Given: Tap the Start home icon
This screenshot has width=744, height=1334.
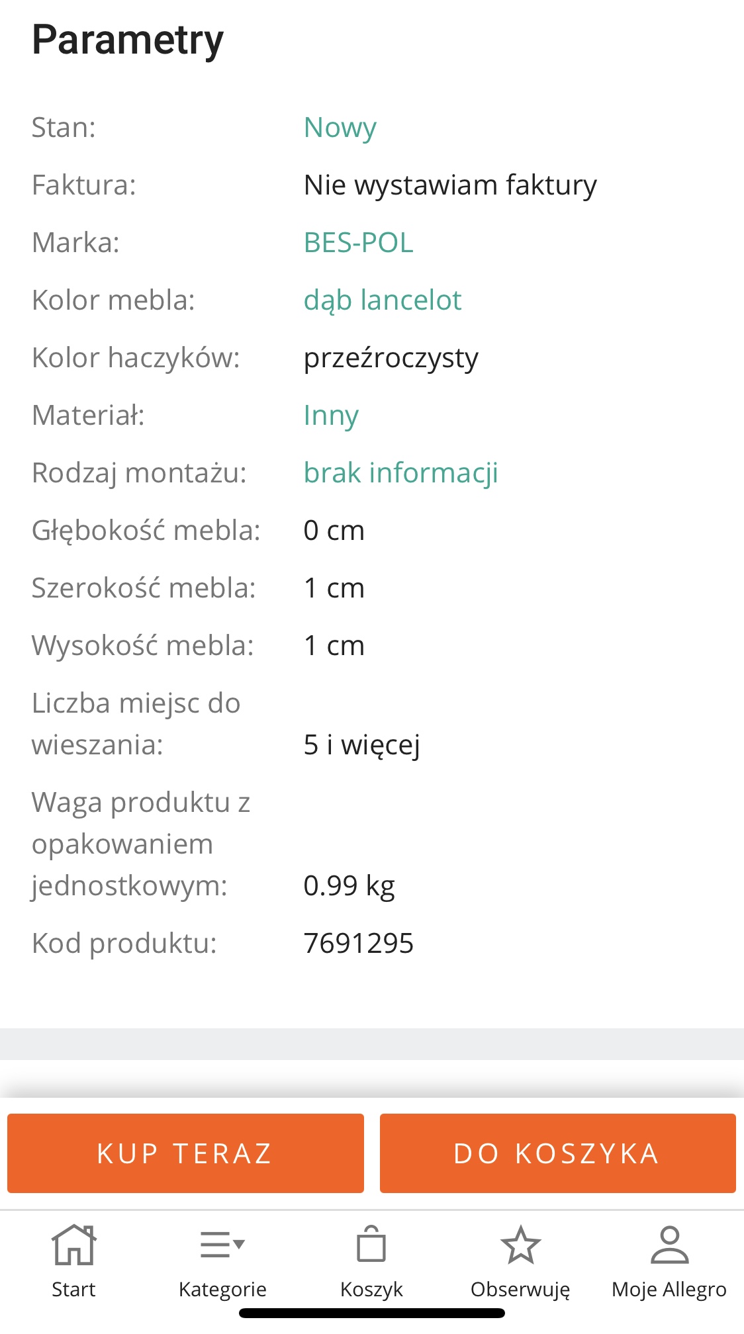Looking at the screenshot, I should (73, 1245).
